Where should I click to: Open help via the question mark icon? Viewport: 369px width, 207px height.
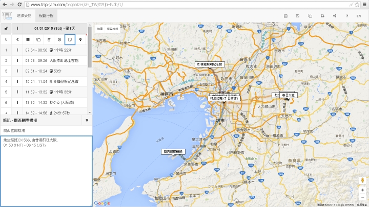coord(347,16)
